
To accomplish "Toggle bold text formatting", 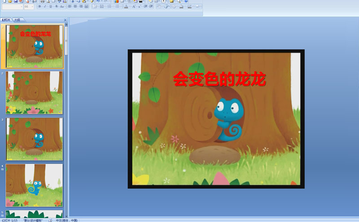I will pyautogui.click(x=39, y=7).
